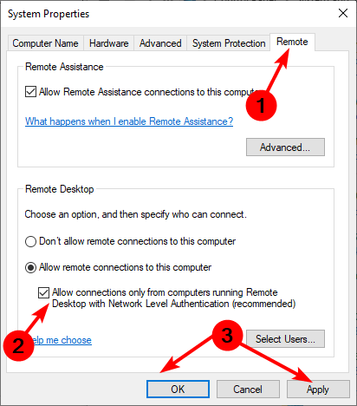Open the Hardware tab
The width and height of the screenshot is (357, 406).
[109, 43]
